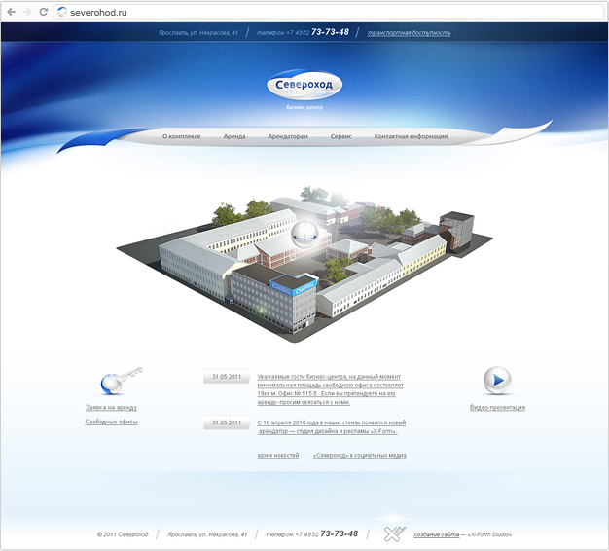Open the архив новостей link
Image resolution: width=609 pixels, height=551 pixels.
277,455
